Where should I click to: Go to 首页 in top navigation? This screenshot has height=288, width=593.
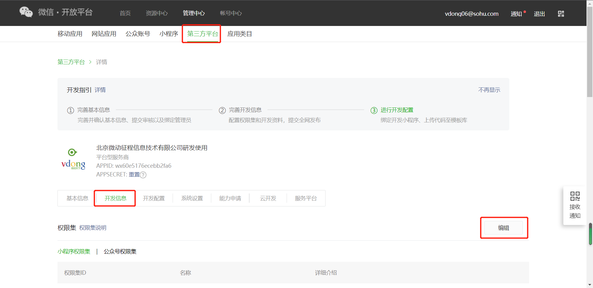pos(125,13)
